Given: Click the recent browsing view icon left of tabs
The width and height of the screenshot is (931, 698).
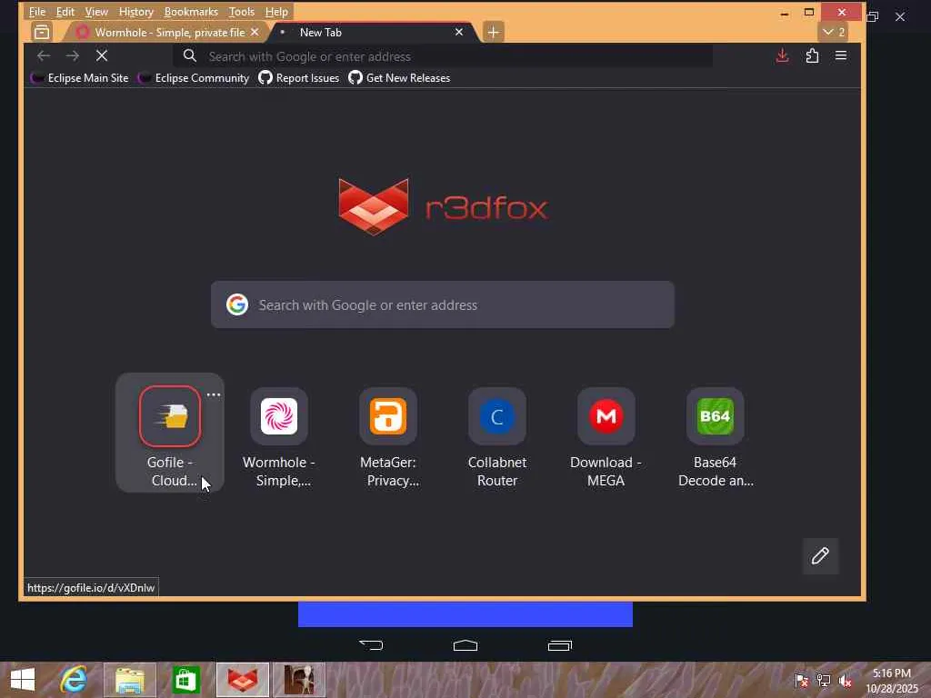Looking at the screenshot, I should click(x=42, y=32).
